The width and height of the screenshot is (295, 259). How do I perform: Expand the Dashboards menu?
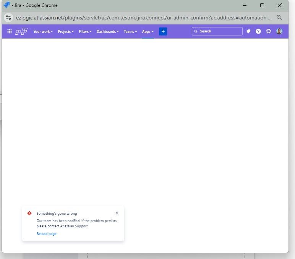108,32
